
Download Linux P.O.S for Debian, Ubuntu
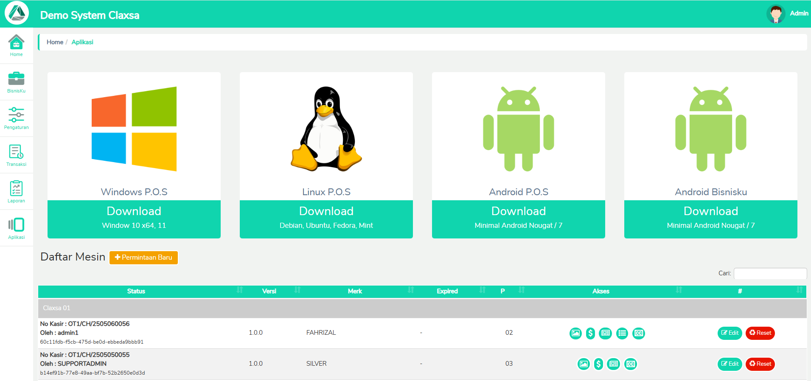[326, 219]
